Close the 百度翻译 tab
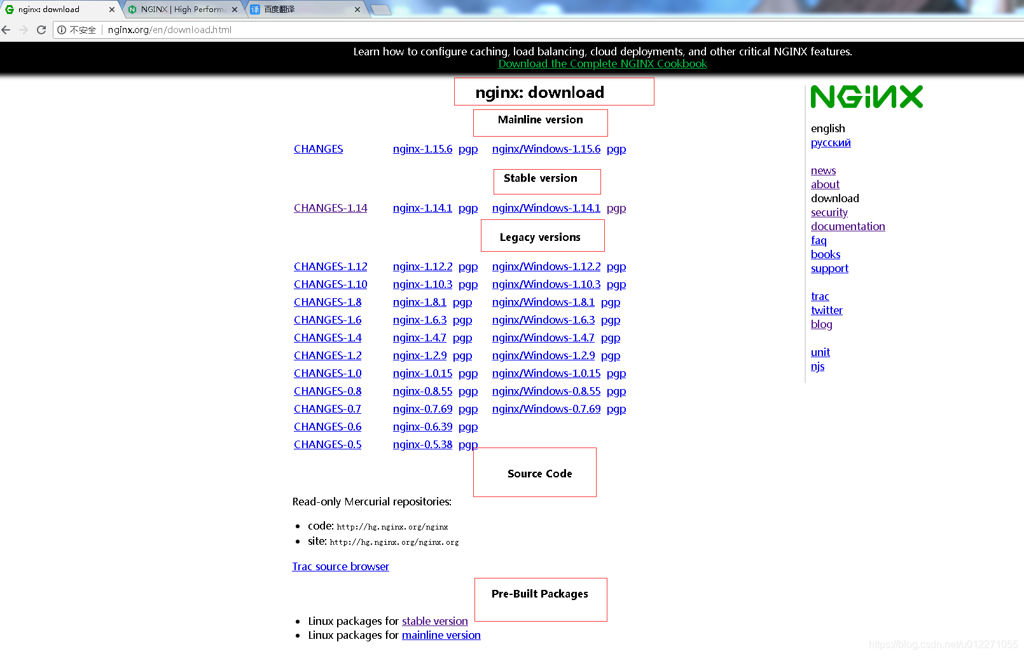Image resolution: width=1024 pixels, height=656 pixels. coord(357,10)
